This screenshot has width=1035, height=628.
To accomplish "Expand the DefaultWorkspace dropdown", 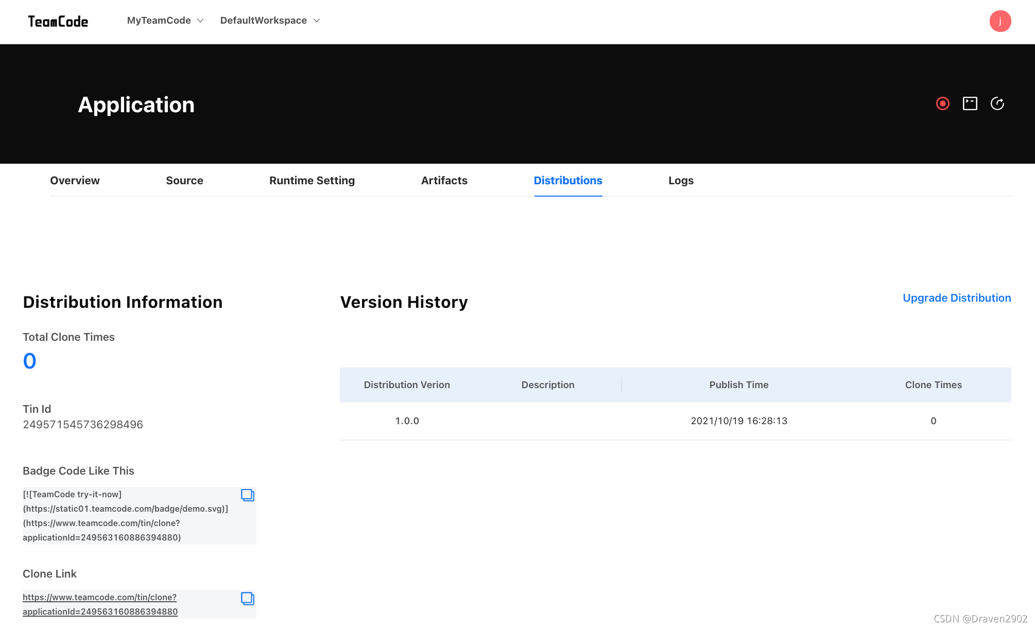I will 270,21.
